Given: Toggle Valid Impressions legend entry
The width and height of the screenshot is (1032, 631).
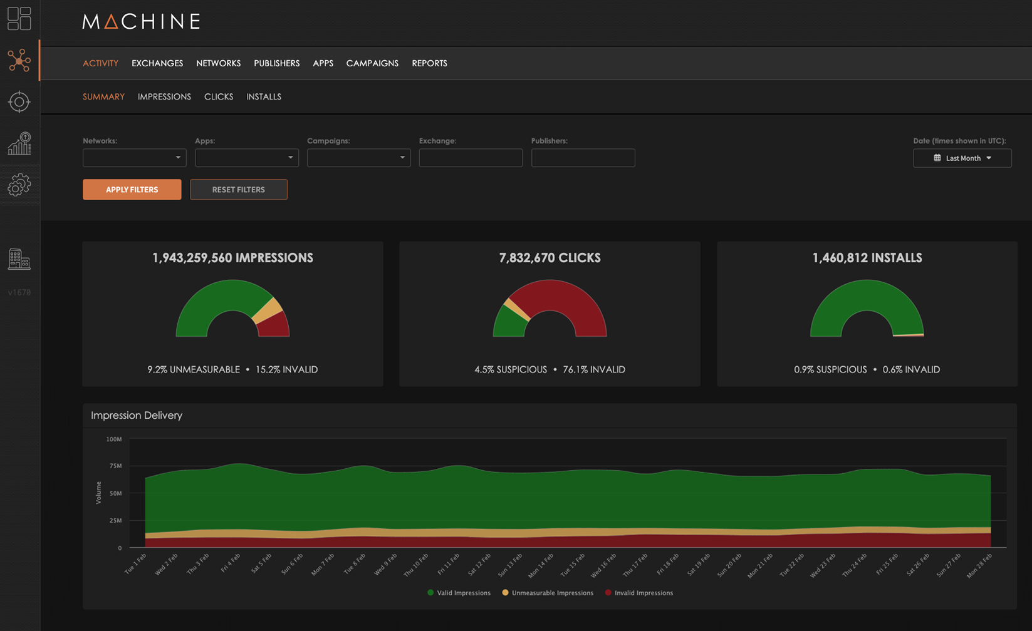Looking at the screenshot, I should (x=459, y=593).
